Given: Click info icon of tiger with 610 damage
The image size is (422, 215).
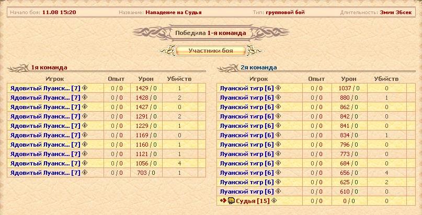Looking at the screenshot, I should 278,191.
